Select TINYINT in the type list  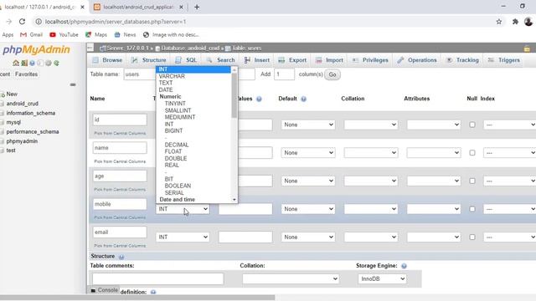pos(175,104)
